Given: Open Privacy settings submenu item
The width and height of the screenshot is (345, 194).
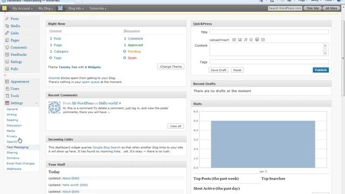Looking at the screenshot, I should [x=12, y=136].
